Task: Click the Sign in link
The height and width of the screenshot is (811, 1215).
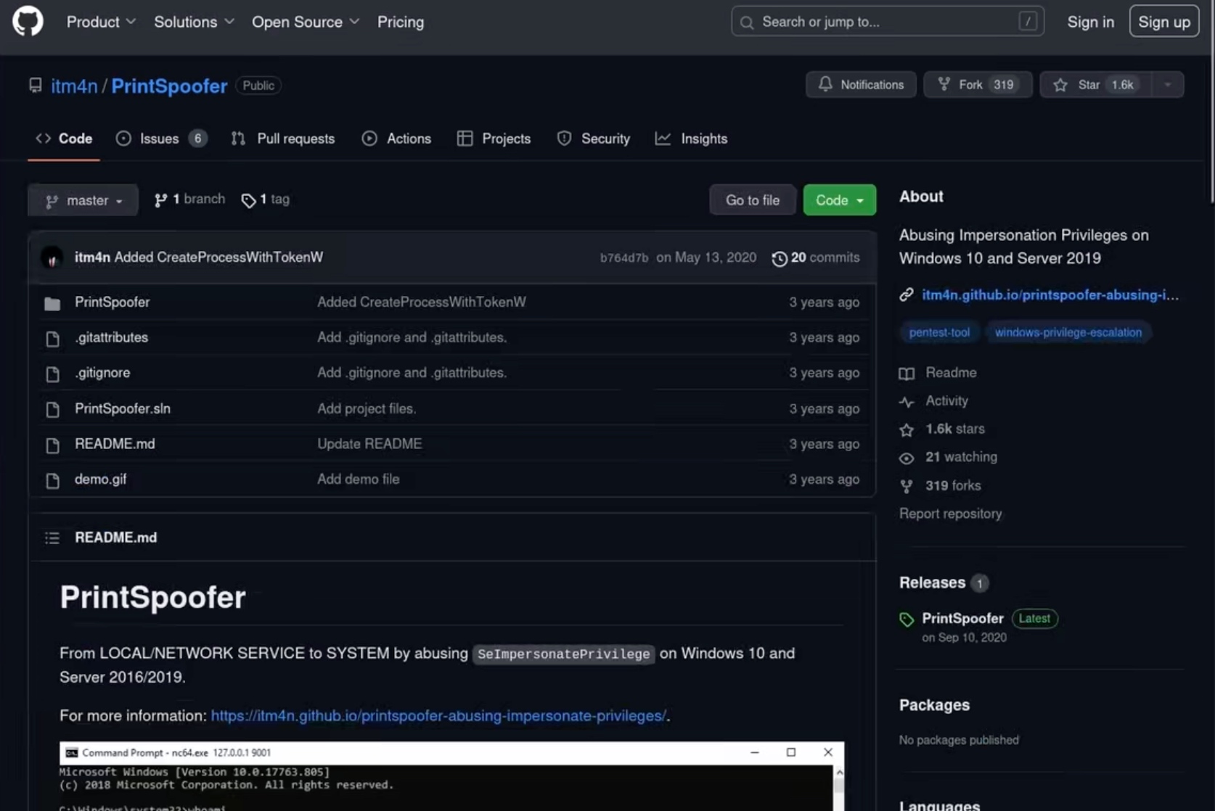Action: coord(1090,22)
